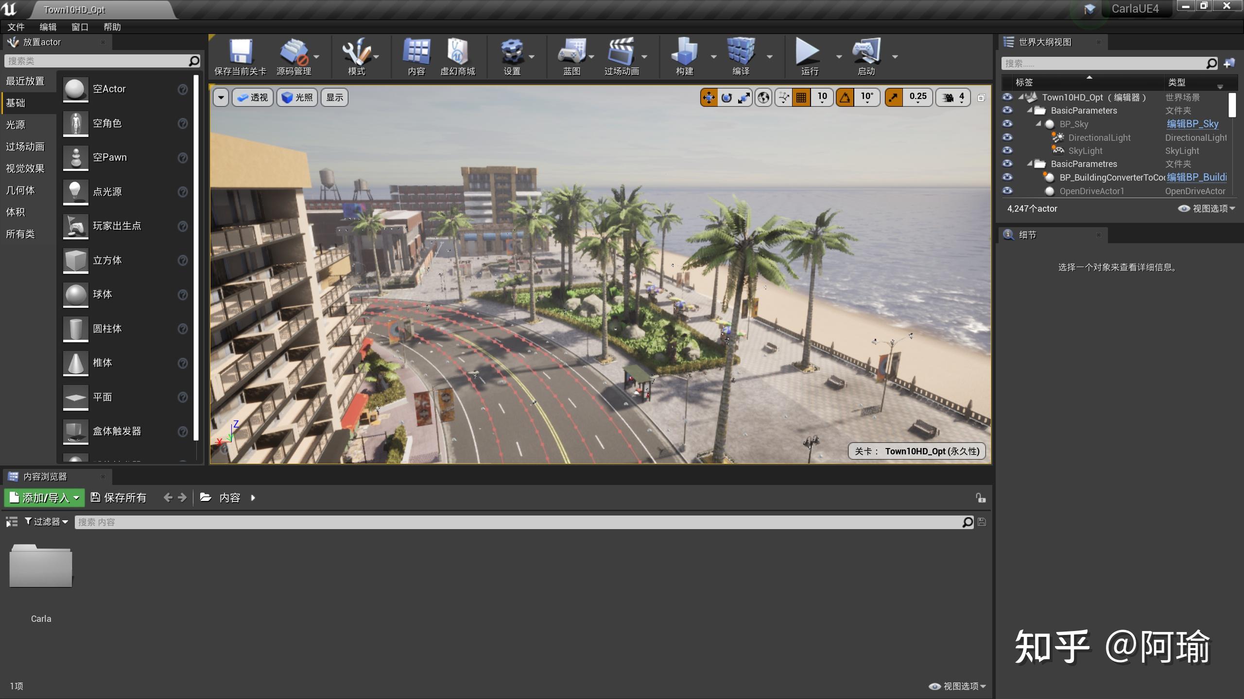The height and width of the screenshot is (699, 1244).
Task: Open the Carla folder thumbnail
Action: click(x=41, y=566)
